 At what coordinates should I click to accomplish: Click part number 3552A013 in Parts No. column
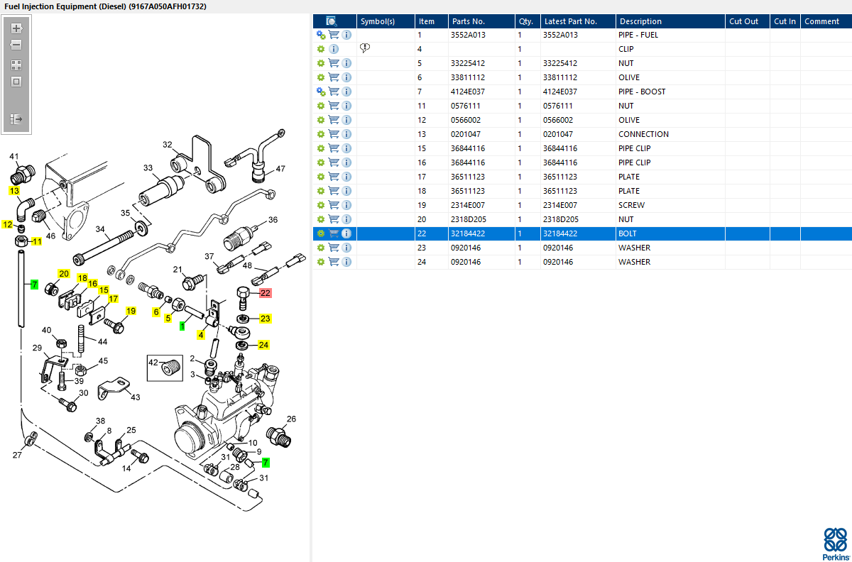point(468,35)
